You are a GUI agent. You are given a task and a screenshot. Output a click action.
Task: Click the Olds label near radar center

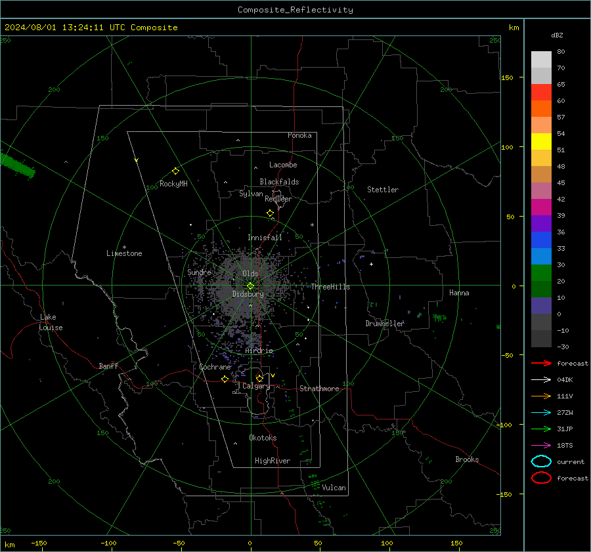tap(250, 274)
